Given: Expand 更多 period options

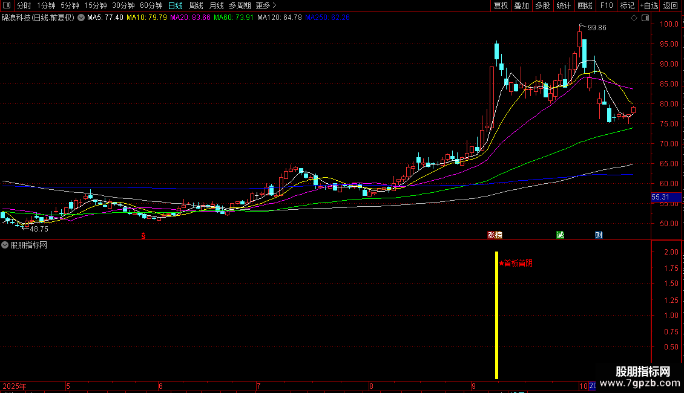Looking at the screenshot, I should 266,5.
